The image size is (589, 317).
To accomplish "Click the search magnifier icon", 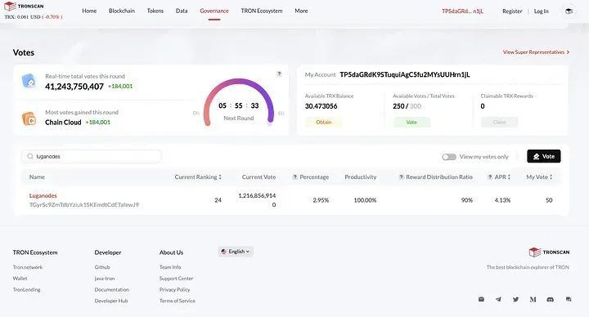I will (x=30, y=156).
